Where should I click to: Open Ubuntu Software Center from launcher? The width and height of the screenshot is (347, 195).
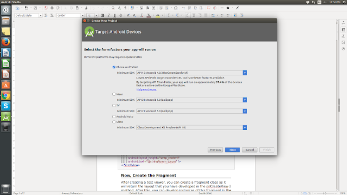[x=6, y=85]
